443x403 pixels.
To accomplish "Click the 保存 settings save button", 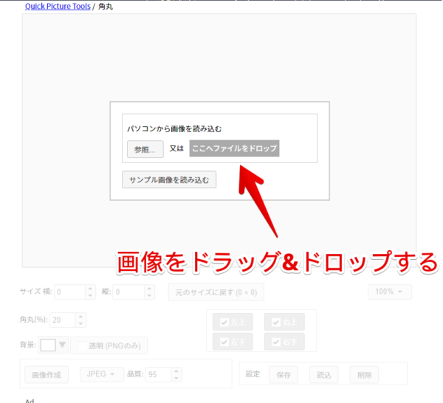I will [x=284, y=375].
